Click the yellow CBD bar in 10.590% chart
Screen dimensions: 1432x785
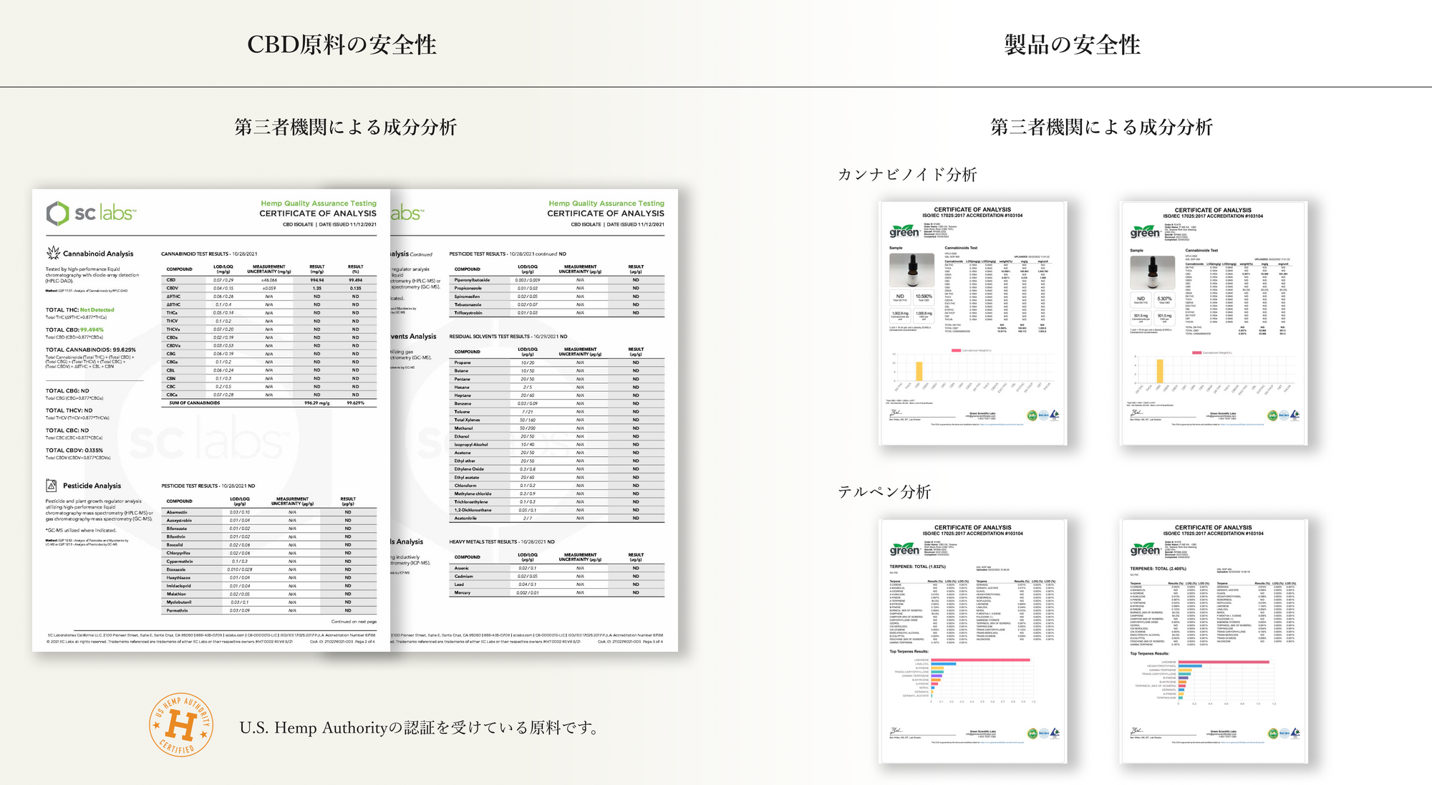point(919,371)
